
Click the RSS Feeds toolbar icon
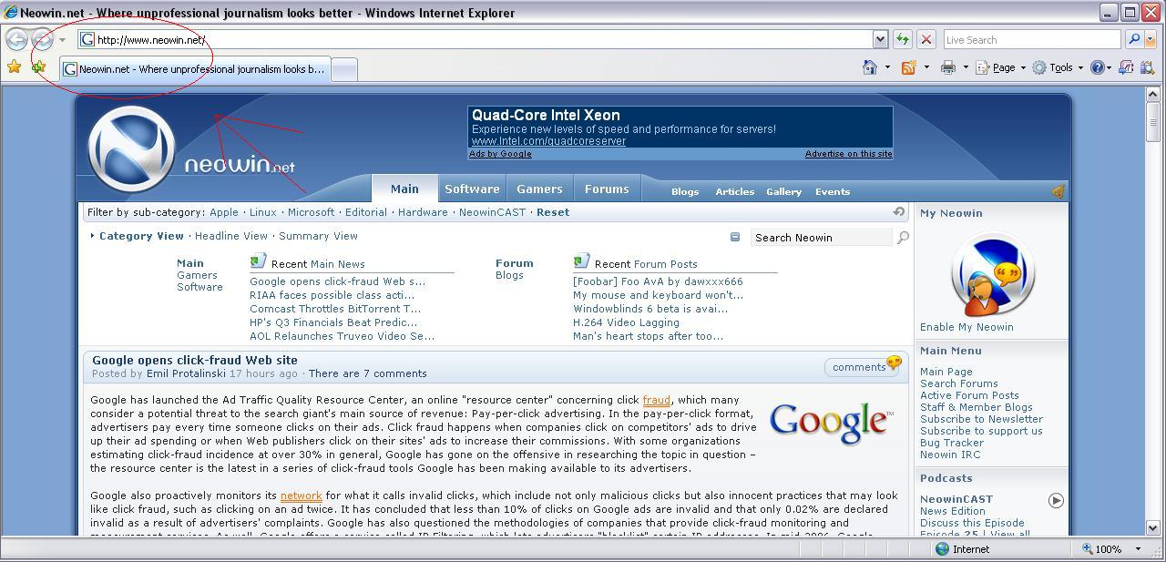click(x=908, y=67)
